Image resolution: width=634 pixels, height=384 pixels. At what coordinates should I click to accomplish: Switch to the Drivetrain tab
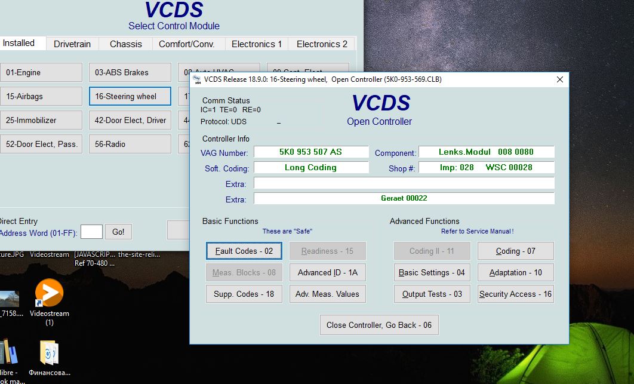click(72, 44)
